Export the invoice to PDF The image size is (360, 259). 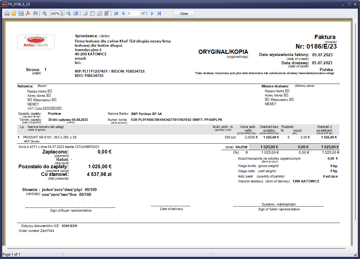coord(28,14)
